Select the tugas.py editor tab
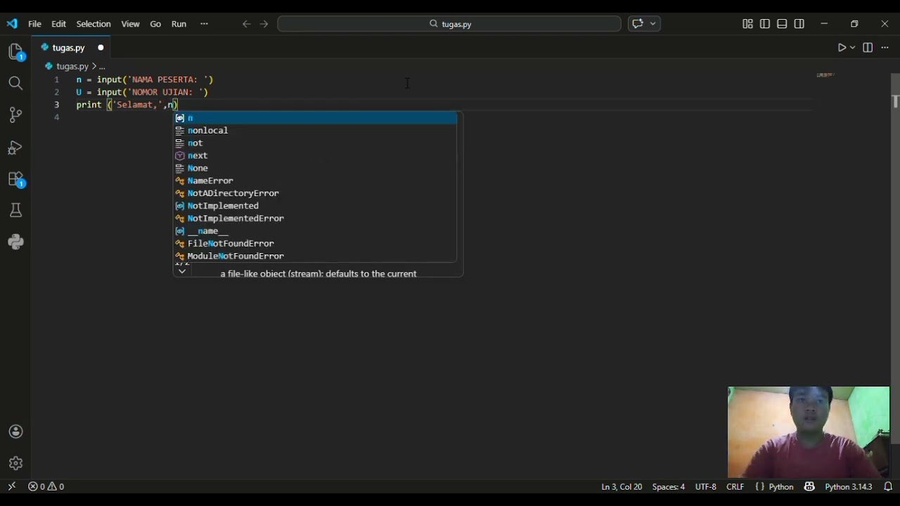The height and width of the screenshot is (506, 900). (70, 48)
